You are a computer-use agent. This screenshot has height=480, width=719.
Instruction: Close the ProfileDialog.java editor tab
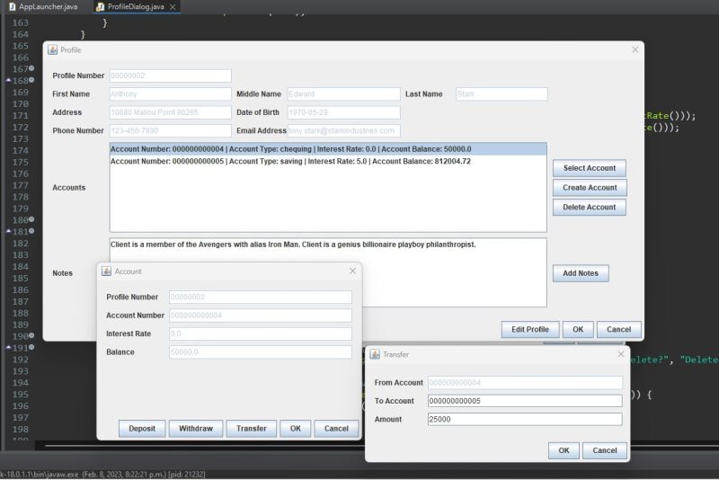(173, 7)
